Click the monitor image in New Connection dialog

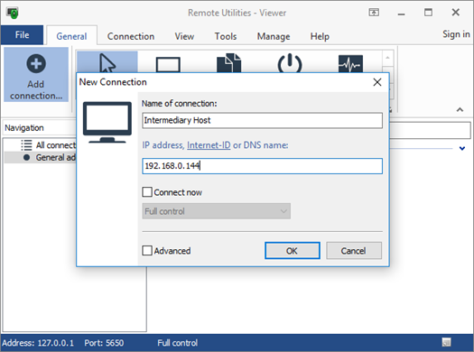(x=107, y=122)
